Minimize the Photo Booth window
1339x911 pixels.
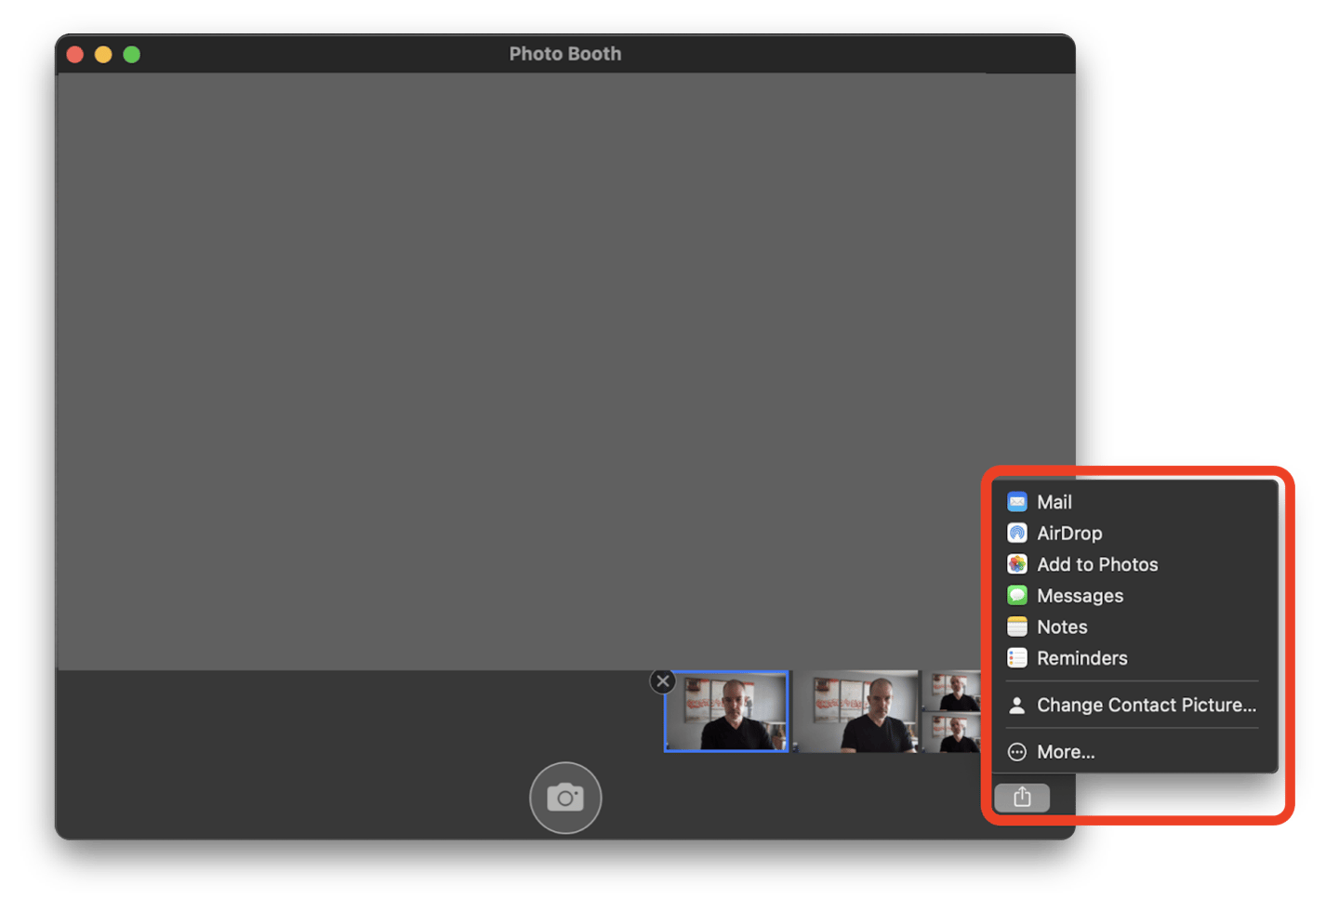click(x=103, y=55)
